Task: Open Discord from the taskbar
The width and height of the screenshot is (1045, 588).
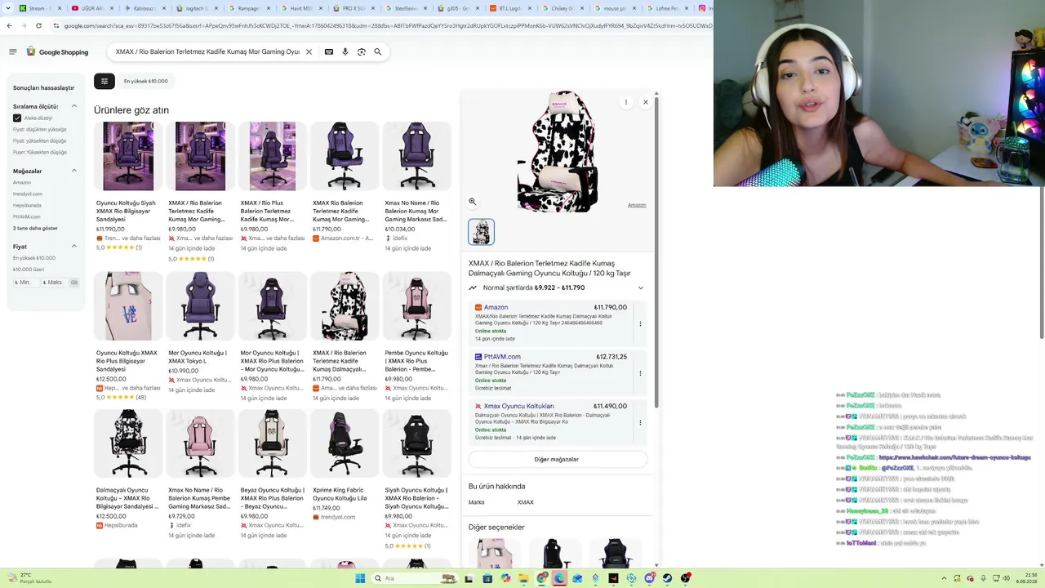Action: pyautogui.click(x=649, y=578)
